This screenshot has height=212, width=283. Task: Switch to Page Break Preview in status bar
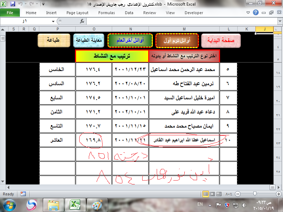click(x=219, y=194)
